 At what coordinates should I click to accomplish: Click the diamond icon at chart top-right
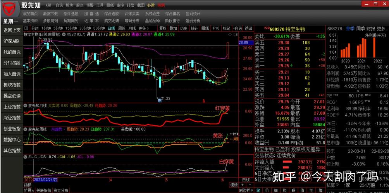(x=230, y=34)
